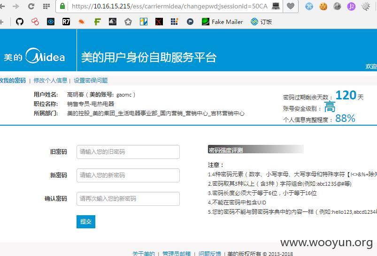377x256 pixels.
Task: Open the blue and yellow square bookmark
Action: click(144, 22)
